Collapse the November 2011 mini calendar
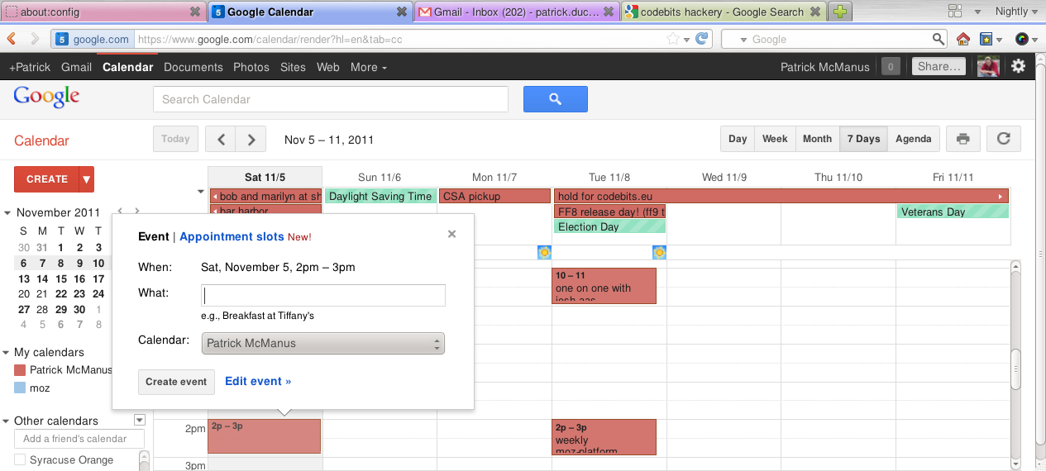Viewport: 1046px width, 471px height. click(x=7, y=212)
